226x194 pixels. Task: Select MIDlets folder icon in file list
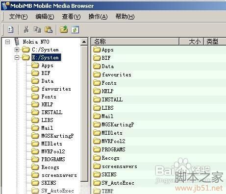pyautogui.click(x=97, y=133)
